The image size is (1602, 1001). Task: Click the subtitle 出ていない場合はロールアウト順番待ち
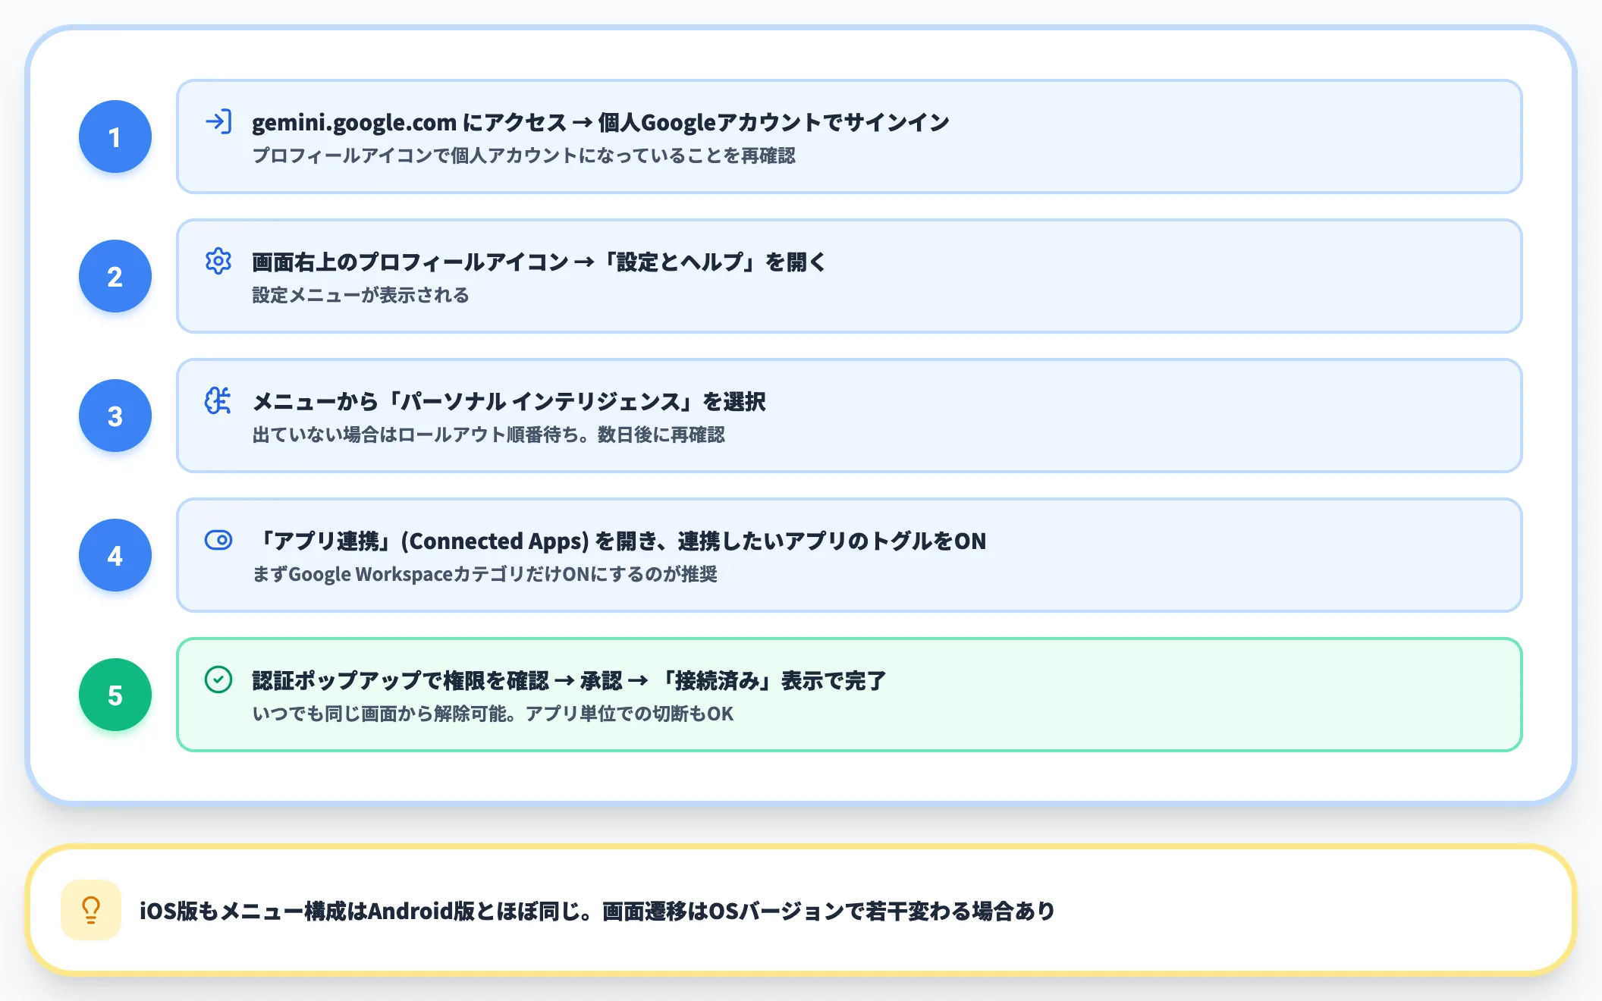coord(488,435)
